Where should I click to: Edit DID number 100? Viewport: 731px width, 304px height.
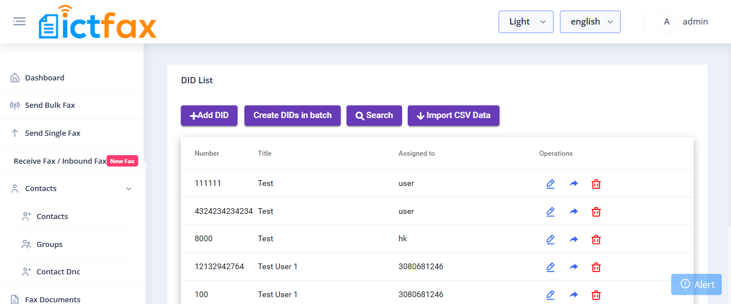click(x=551, y=295)
